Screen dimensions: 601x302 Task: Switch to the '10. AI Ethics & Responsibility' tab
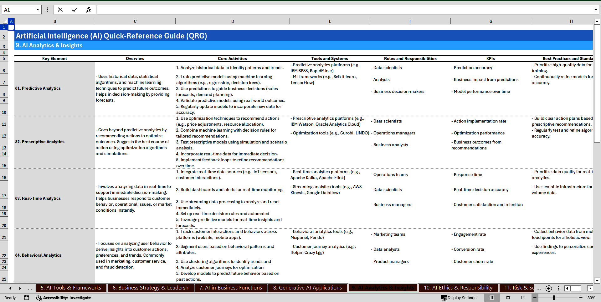(458, 288)
